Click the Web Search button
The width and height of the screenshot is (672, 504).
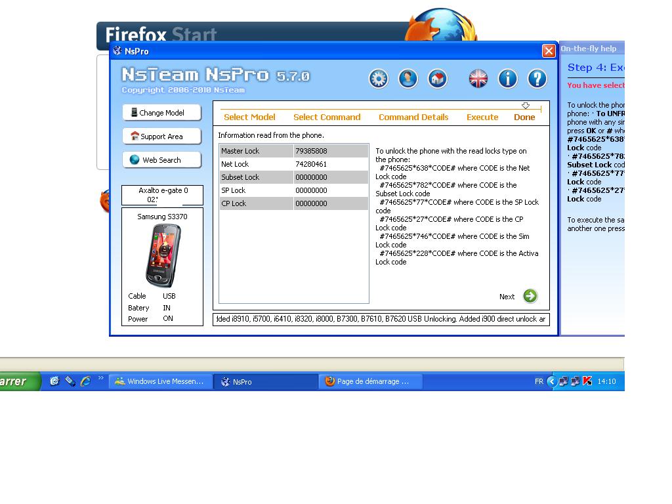161,160
